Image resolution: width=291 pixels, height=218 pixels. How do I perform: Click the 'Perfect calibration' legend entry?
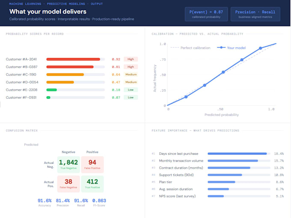[190, 48]
